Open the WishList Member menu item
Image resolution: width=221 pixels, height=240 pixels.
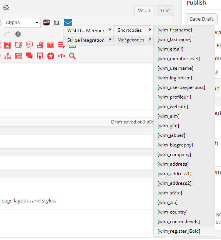tap(88, 31)
